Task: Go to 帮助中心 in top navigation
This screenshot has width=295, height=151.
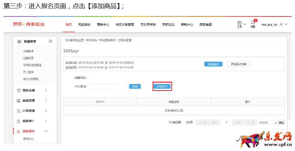Action: [x=187, y=24]
